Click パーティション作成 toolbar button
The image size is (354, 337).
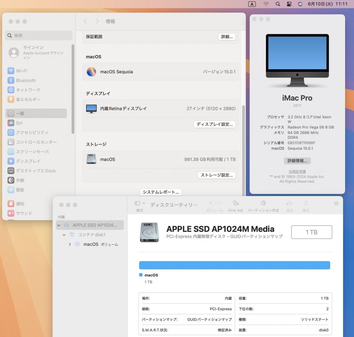[x=263, y=206]
